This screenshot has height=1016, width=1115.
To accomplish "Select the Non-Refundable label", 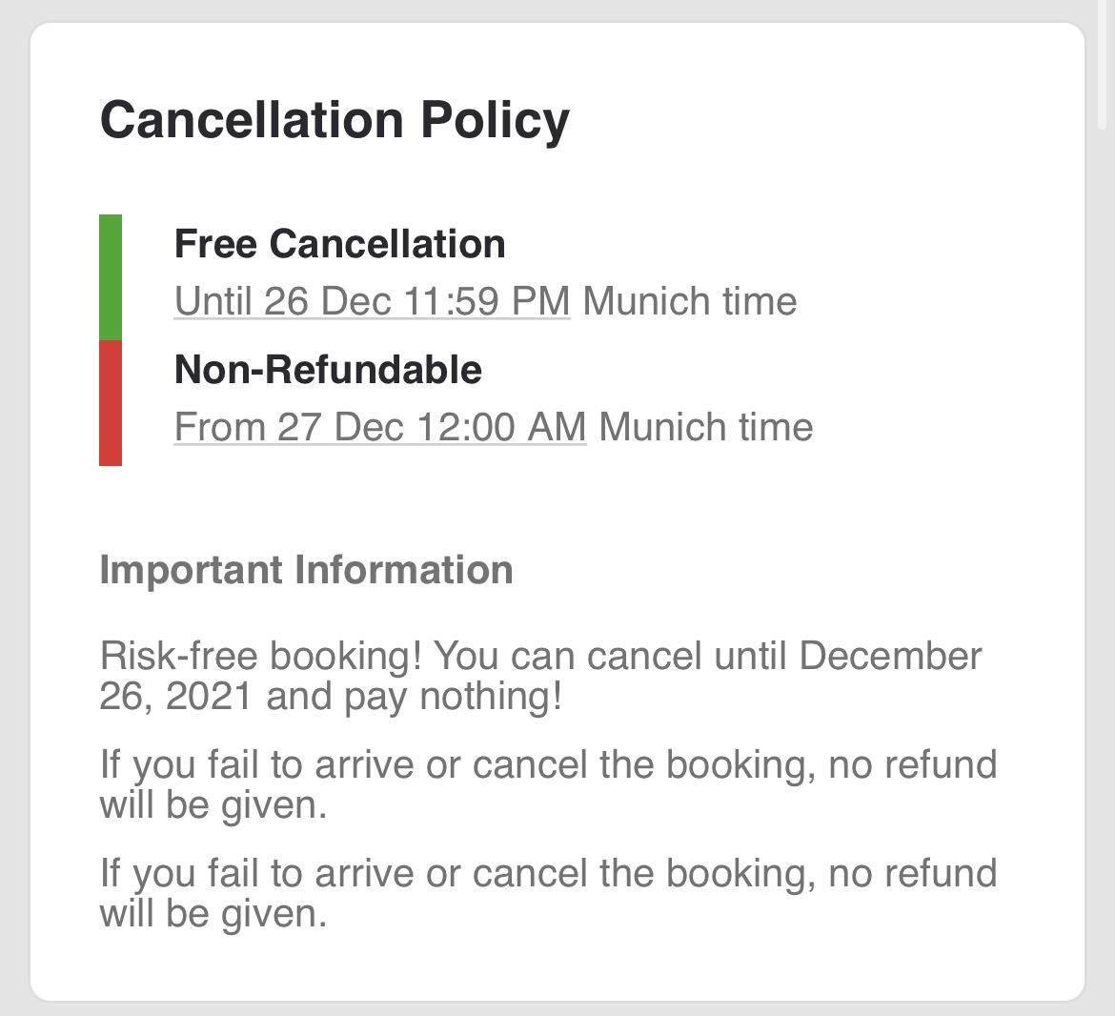I will (x=328, y=370).
